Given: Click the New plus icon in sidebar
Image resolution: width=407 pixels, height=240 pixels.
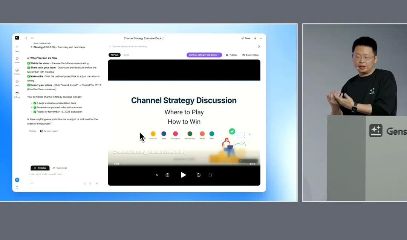Looking at the screenshot, I should tap(17, 47).
